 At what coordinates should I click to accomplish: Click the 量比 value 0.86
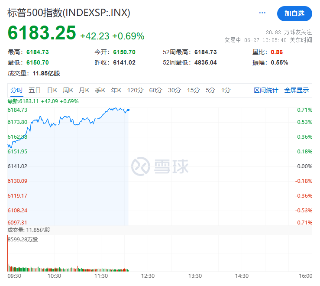pyautogui.click(x=277, y=52)
